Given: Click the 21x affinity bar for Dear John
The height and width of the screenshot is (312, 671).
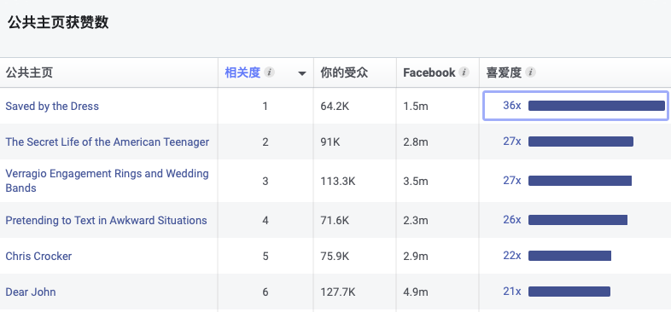Looking at the screenshot, I should 569,292.
